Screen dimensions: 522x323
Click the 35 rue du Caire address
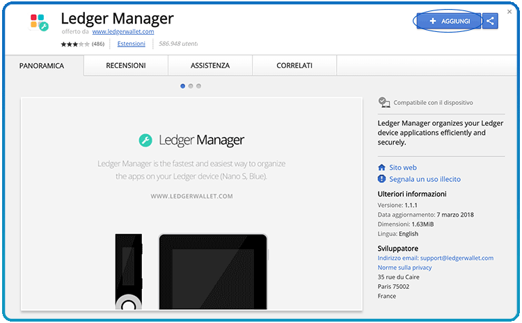point(399,277)
